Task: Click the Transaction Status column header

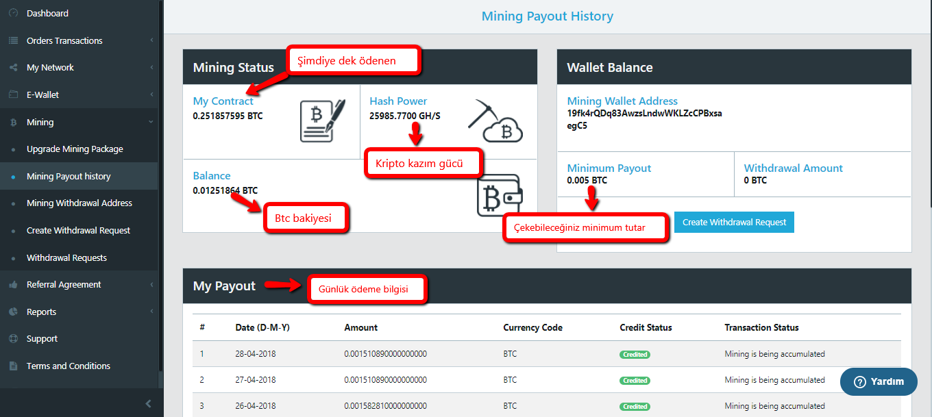Action: [762, 328]
